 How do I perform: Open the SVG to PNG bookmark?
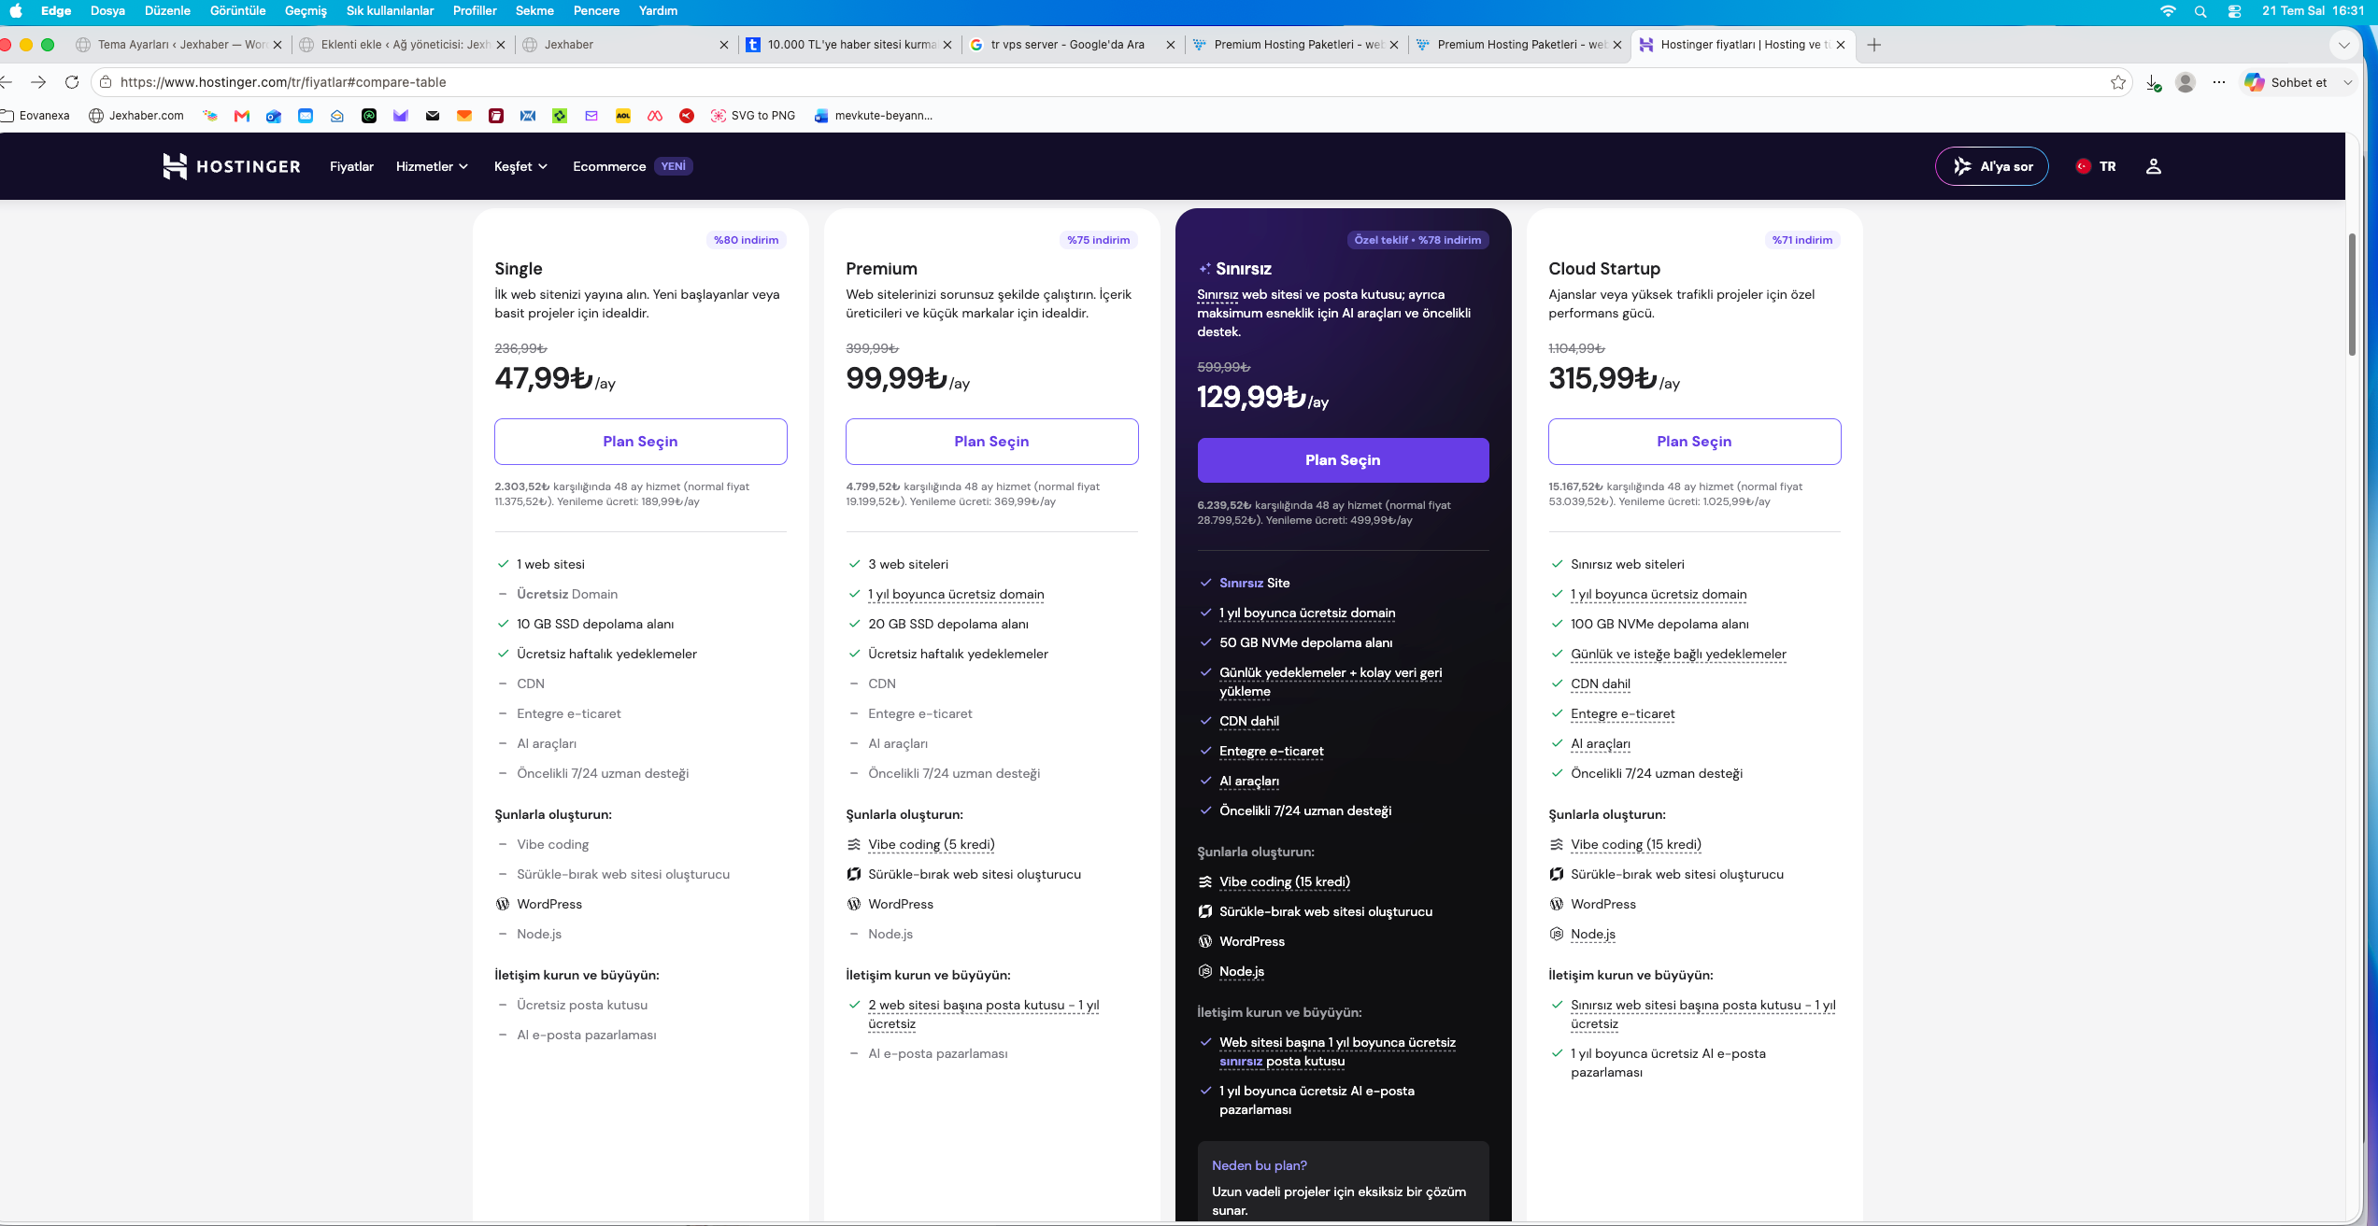753,116
